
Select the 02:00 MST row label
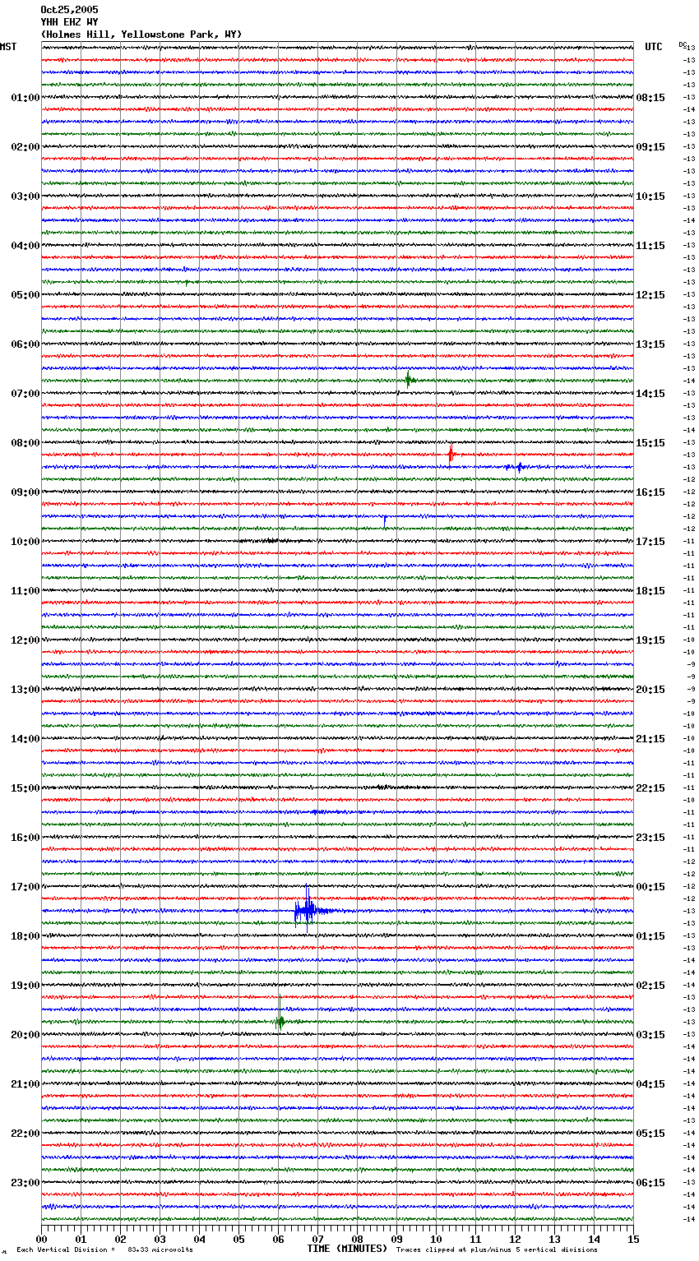coord(25,147)
